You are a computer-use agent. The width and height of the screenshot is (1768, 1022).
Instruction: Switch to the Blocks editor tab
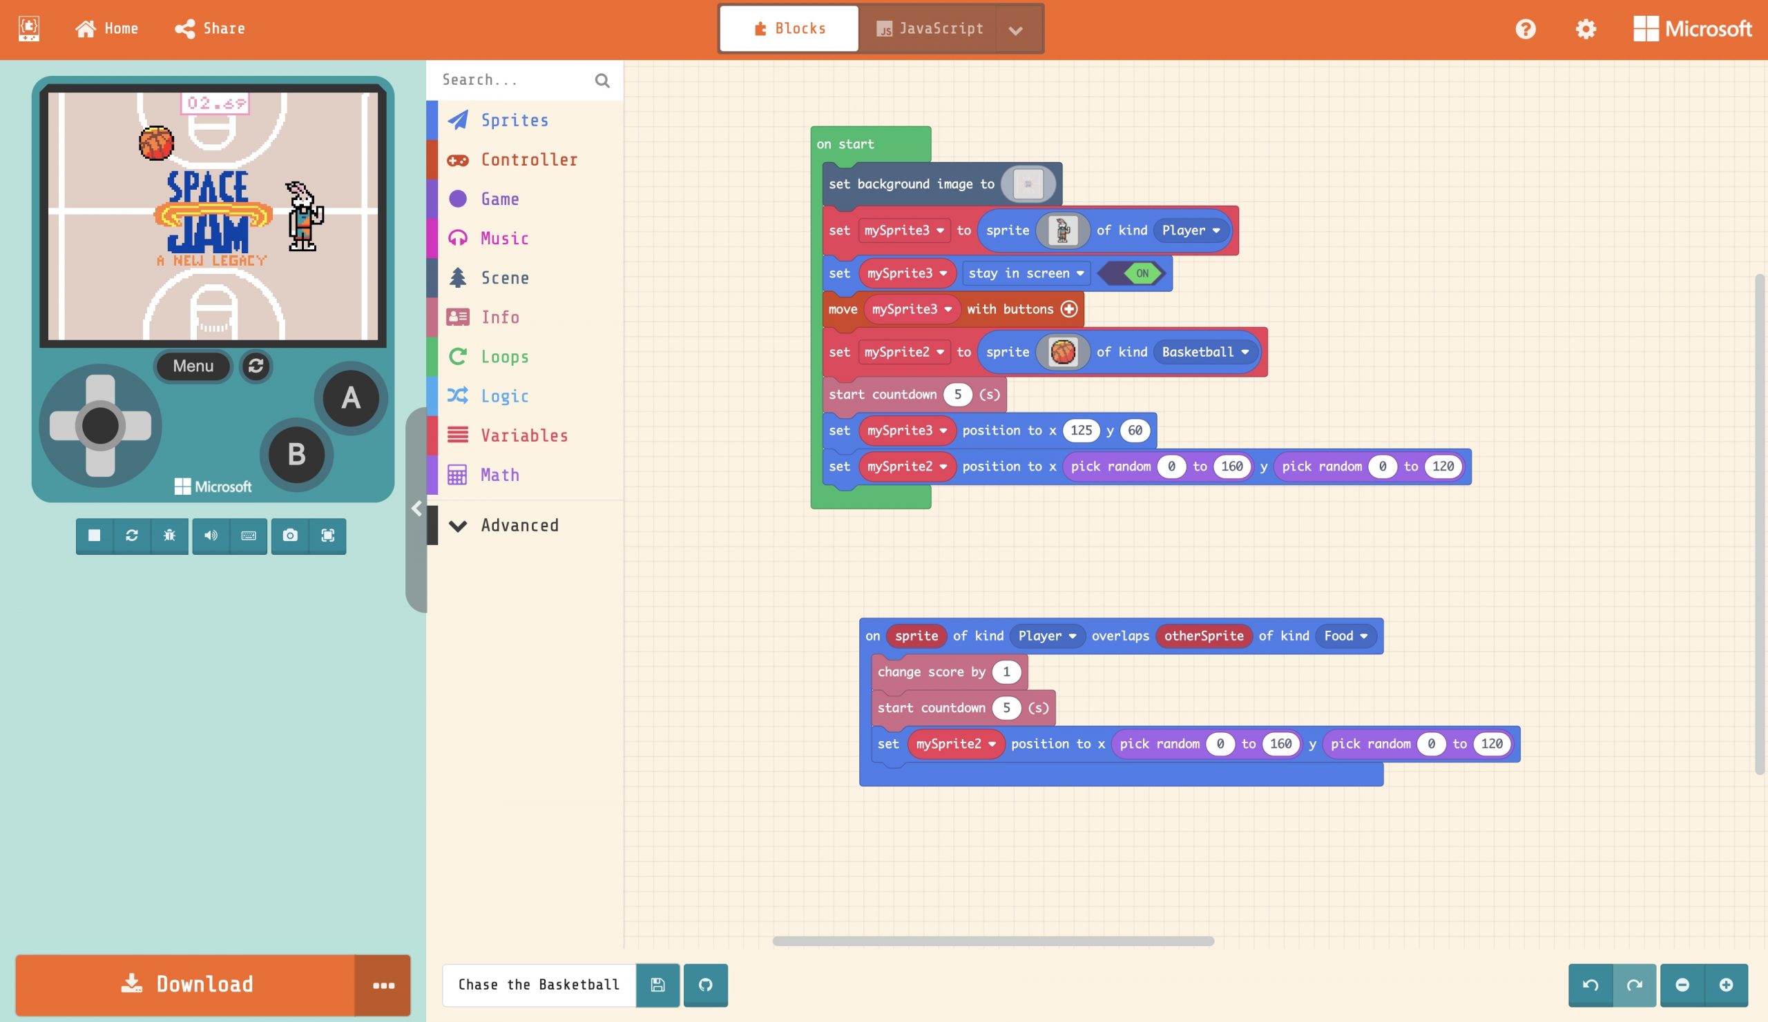pyautogui.click(x=789, y=29)
